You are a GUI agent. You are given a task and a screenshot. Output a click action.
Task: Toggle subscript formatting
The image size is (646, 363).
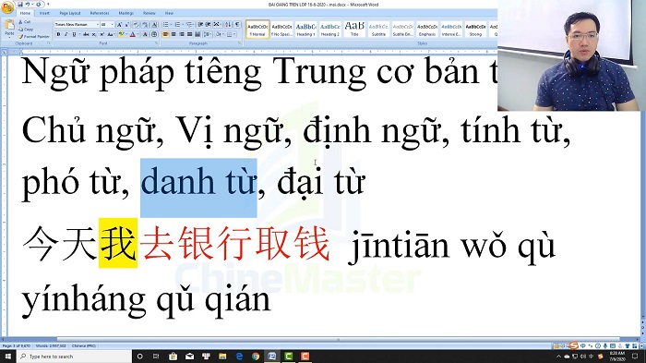pyautogui.click(x=94, y=34)
